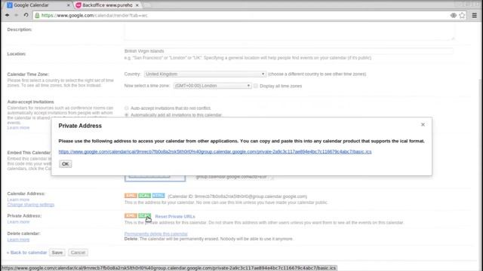This screenshot has height=271, width=483.
Task: Click the green padlock security icon
Action: 37,15
